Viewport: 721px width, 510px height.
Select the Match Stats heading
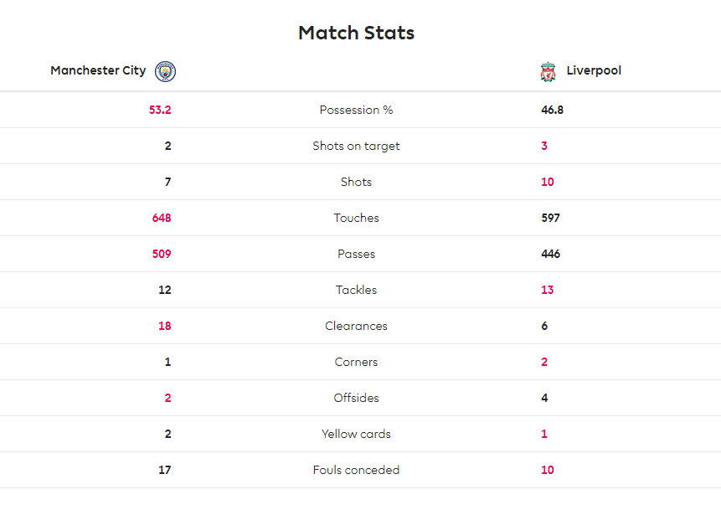[357, 33]
